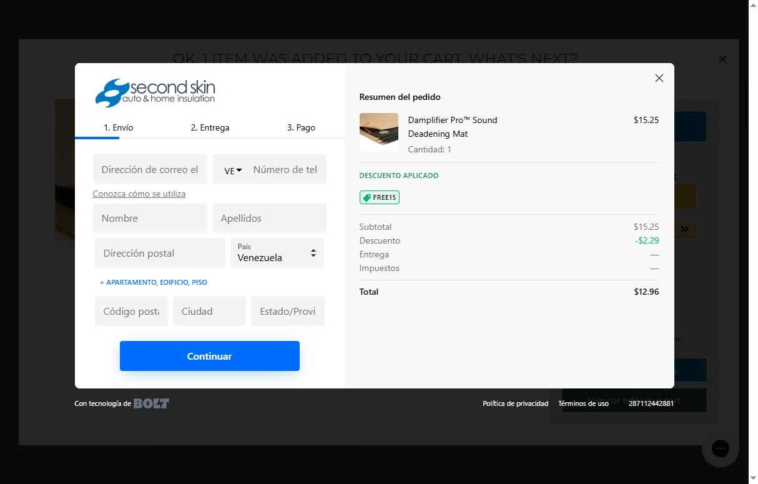
Task: Open the País Venezuela dropdown
Action: pyautogui.click(x=277, y=253)
